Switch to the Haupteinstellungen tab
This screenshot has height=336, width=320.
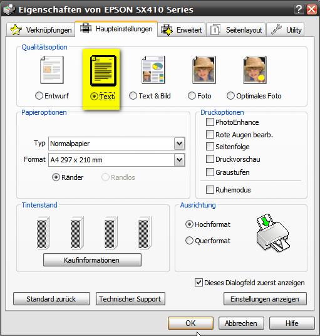[116, 29]
